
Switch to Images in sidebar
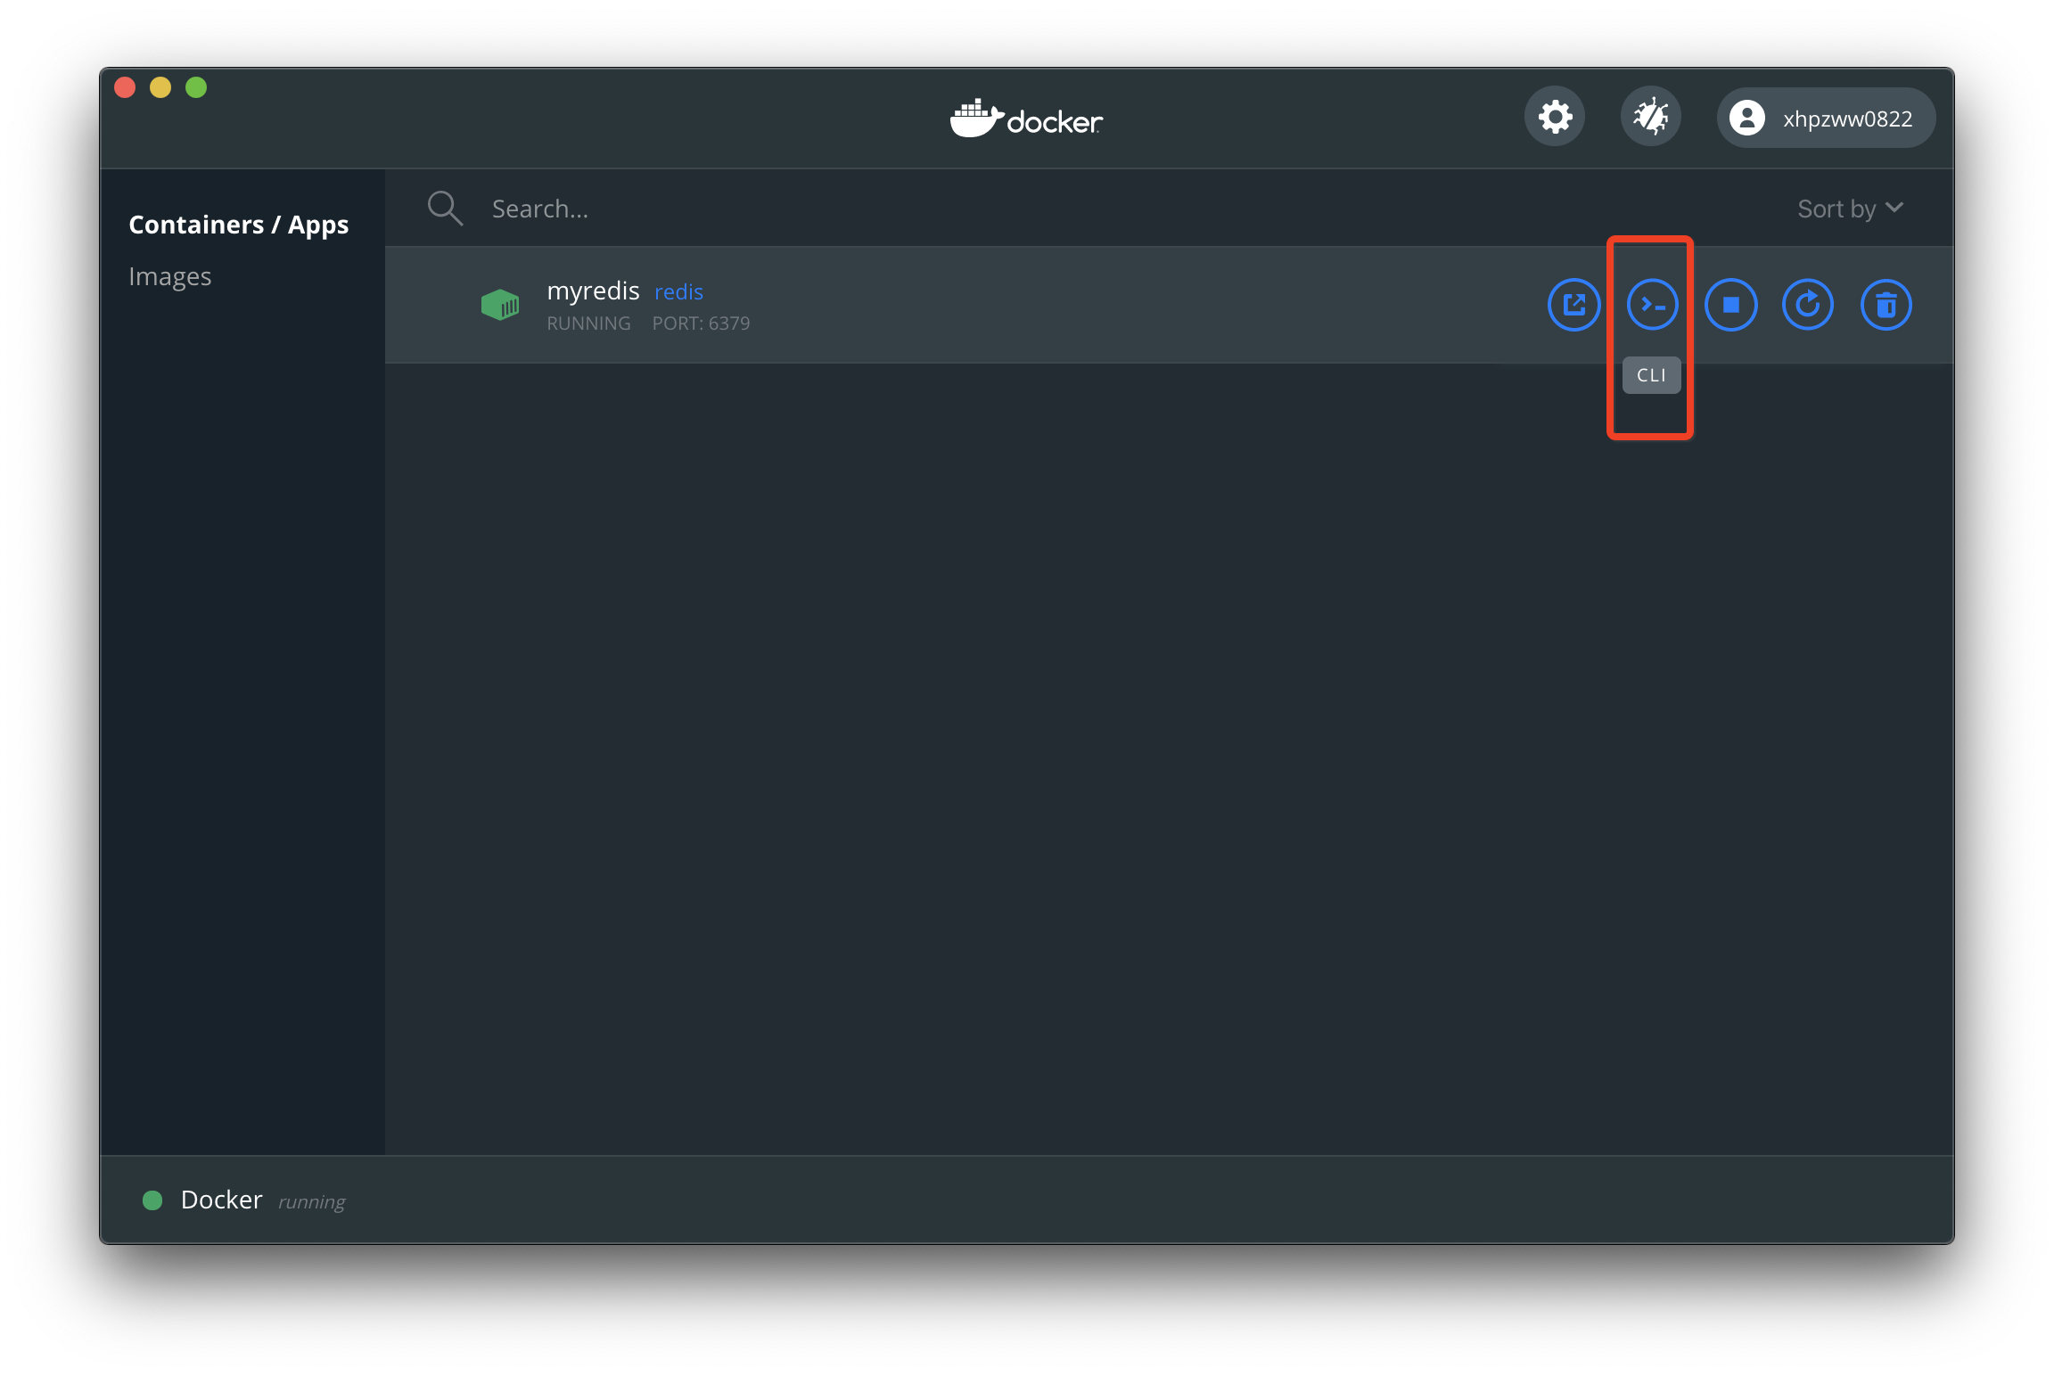click(170, 276)
